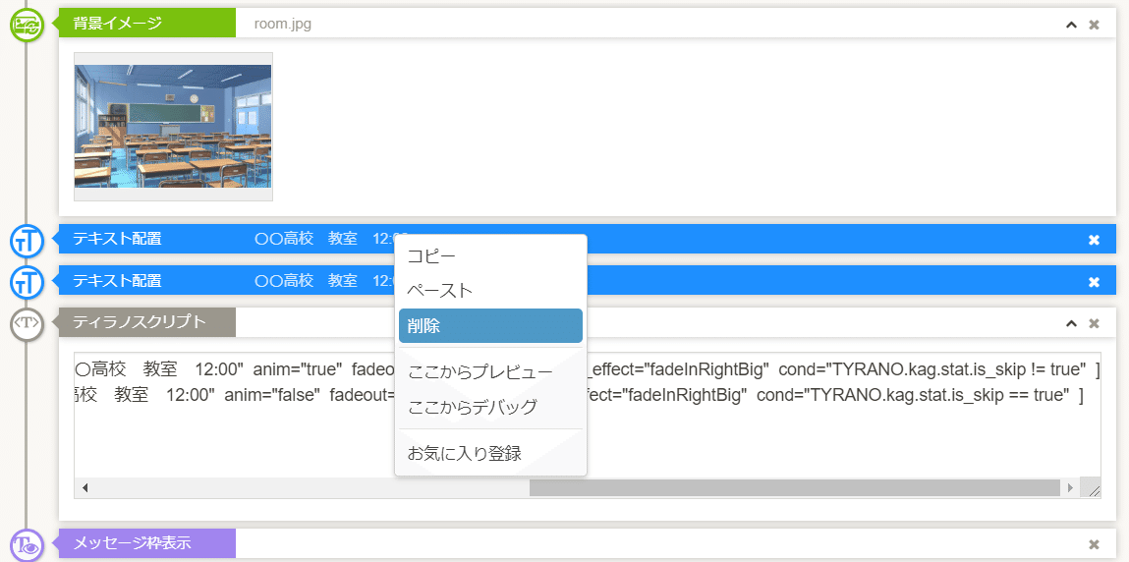The image size is (1129, 562).
Task: Remove the ティラノスクリプト component
Action: coord(1095,324)
